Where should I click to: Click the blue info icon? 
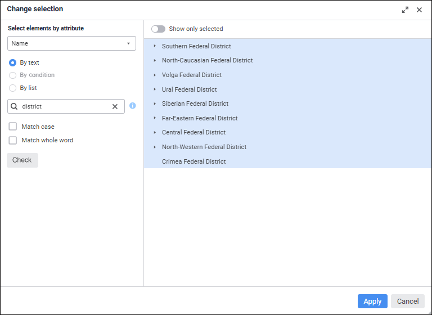[x=133, y=106]
